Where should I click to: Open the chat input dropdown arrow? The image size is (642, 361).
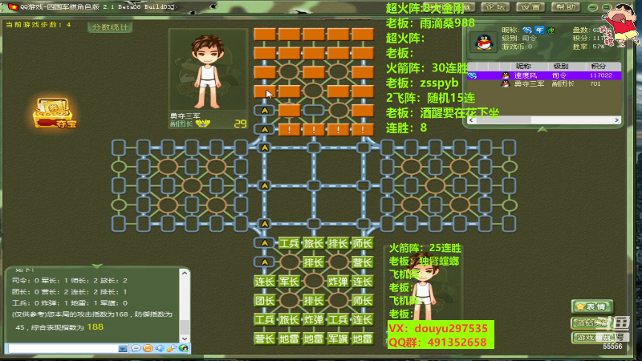[123, 348]
